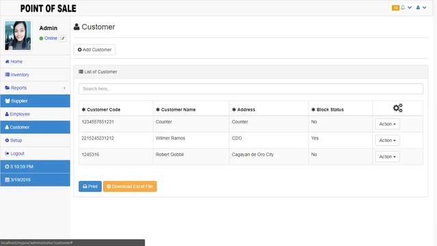Click customer code 1234557851231
This screenshot has width=437, height=246.
coord(98,122)
